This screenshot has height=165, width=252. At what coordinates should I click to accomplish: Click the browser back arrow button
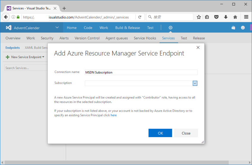(x=6, y=17)
